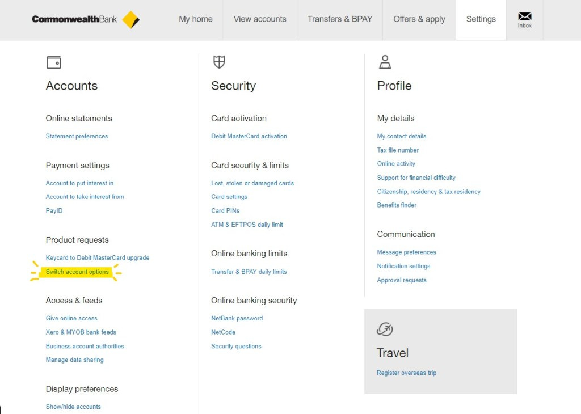Image resolution: width=581 pixels, height=414 pixels.
Task: Choose Account to put interest in
Action: [x=79, y=183]
